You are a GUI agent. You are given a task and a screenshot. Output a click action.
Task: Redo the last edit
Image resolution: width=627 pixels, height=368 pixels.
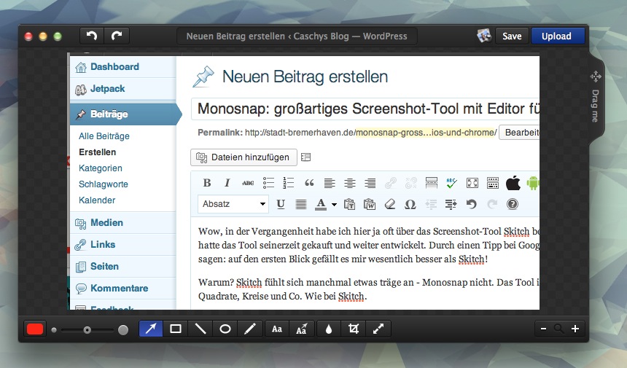tap(116, 36)
